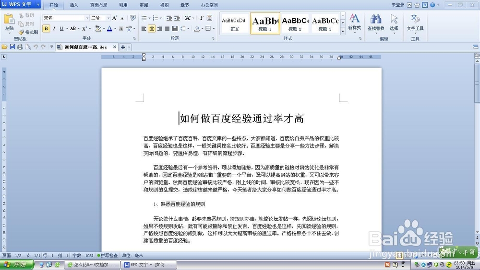The width and height of the screenshot is (480, 270).
Task: Click the 拼写检查 (spell check) status bar item
Action: (108, 255)
